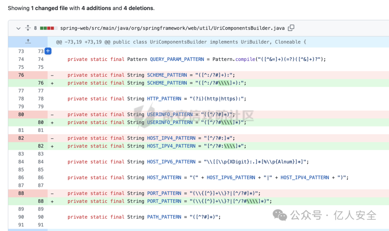This screenshot has width=389, height=231.
Task: Select the QUERY_PARAM_PATTERN declaration line
Action: point(197,59)
